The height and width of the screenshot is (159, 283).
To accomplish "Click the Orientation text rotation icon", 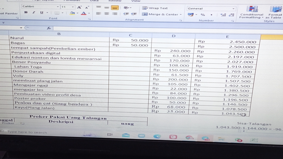I will [126, 8].
